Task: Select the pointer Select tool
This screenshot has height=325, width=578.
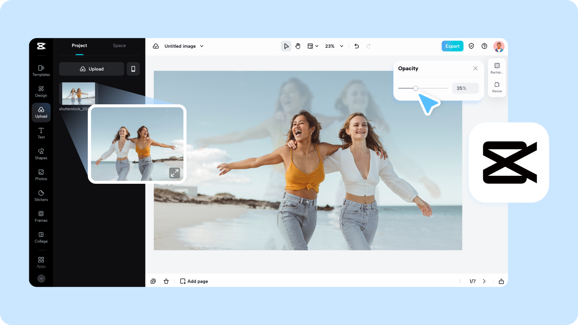Action: 286,46
